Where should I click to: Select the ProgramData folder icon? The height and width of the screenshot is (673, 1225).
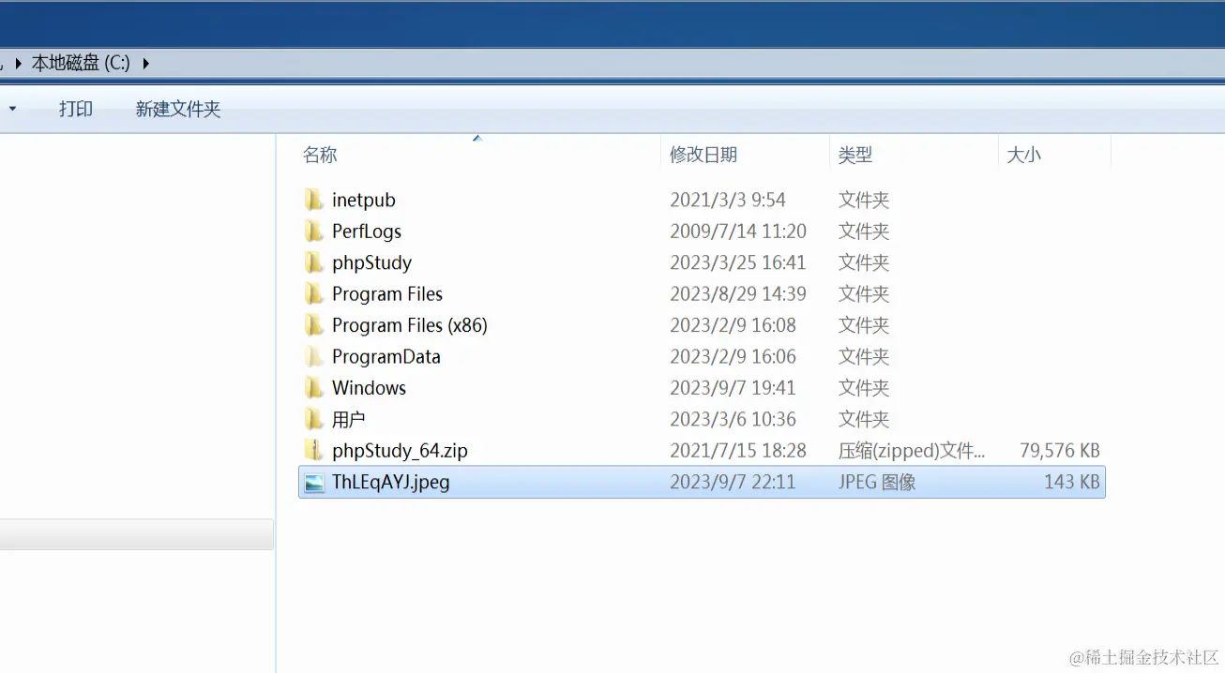[314, 357]
